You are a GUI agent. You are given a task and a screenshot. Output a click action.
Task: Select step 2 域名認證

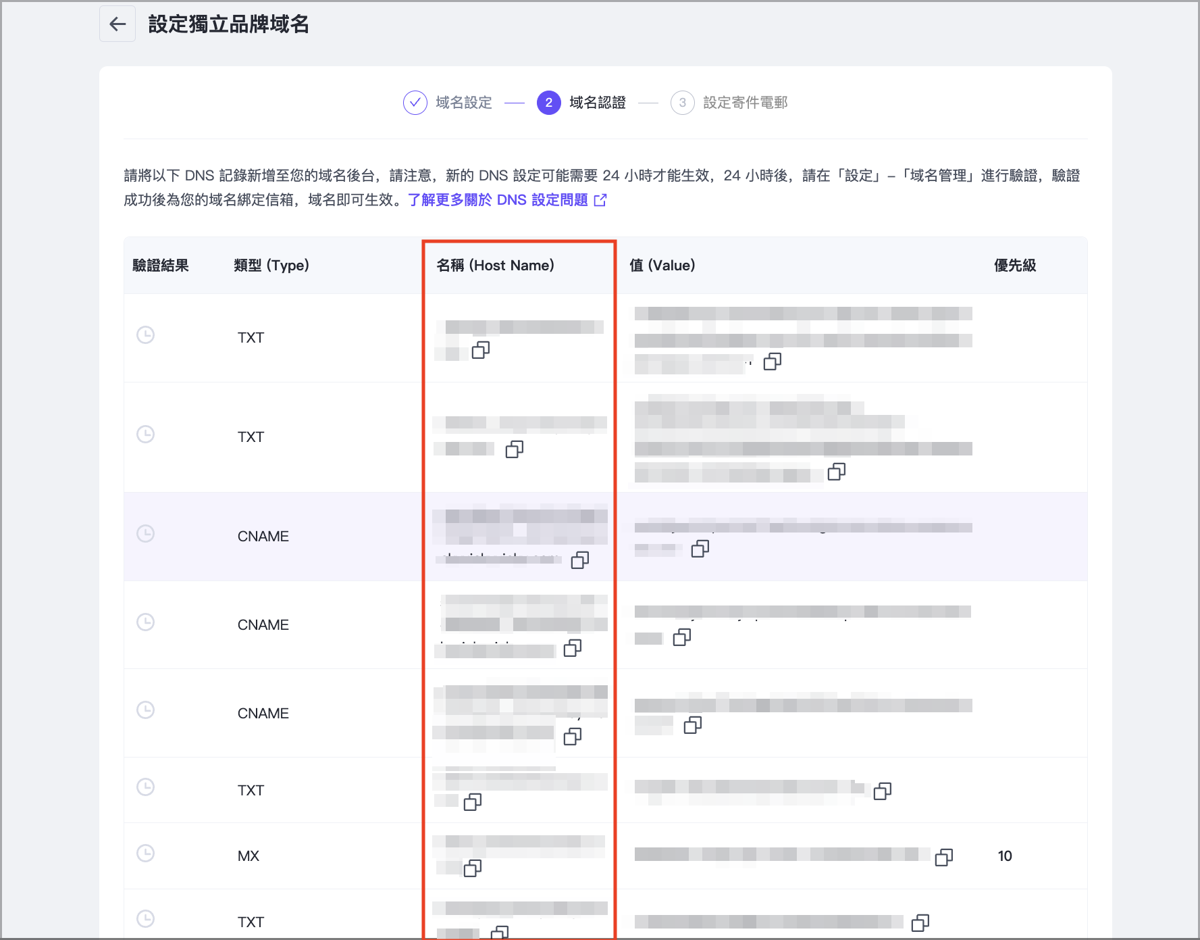point(581,103)
